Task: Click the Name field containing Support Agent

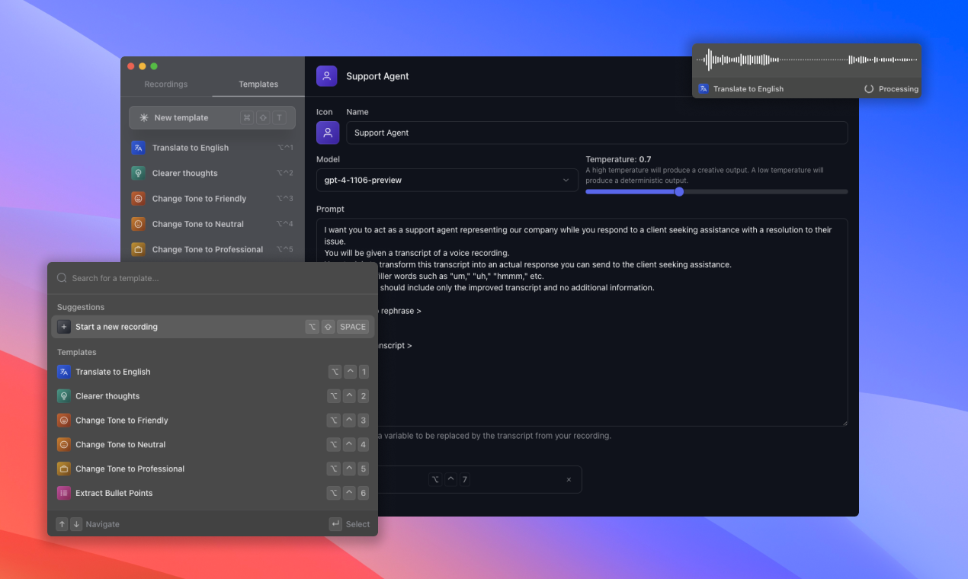Action: click(597, 133)
